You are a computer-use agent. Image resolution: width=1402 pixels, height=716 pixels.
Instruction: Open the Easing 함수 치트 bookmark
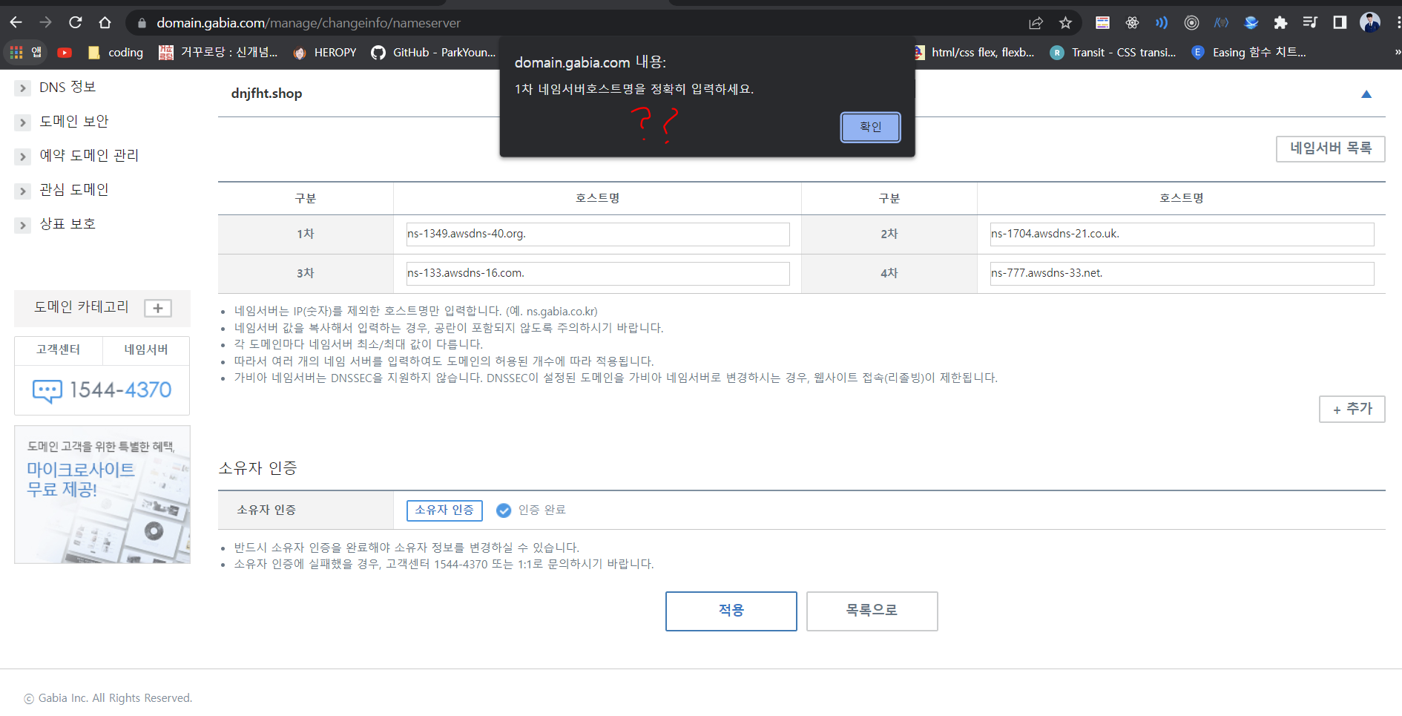tap(1248, 53)
